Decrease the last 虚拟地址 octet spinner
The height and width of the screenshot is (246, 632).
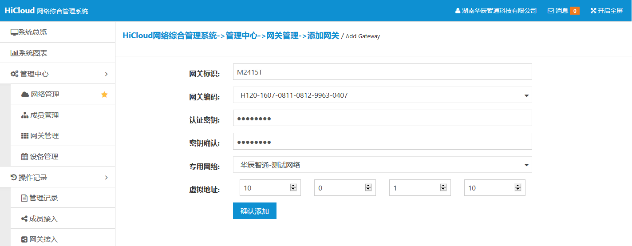518,190
